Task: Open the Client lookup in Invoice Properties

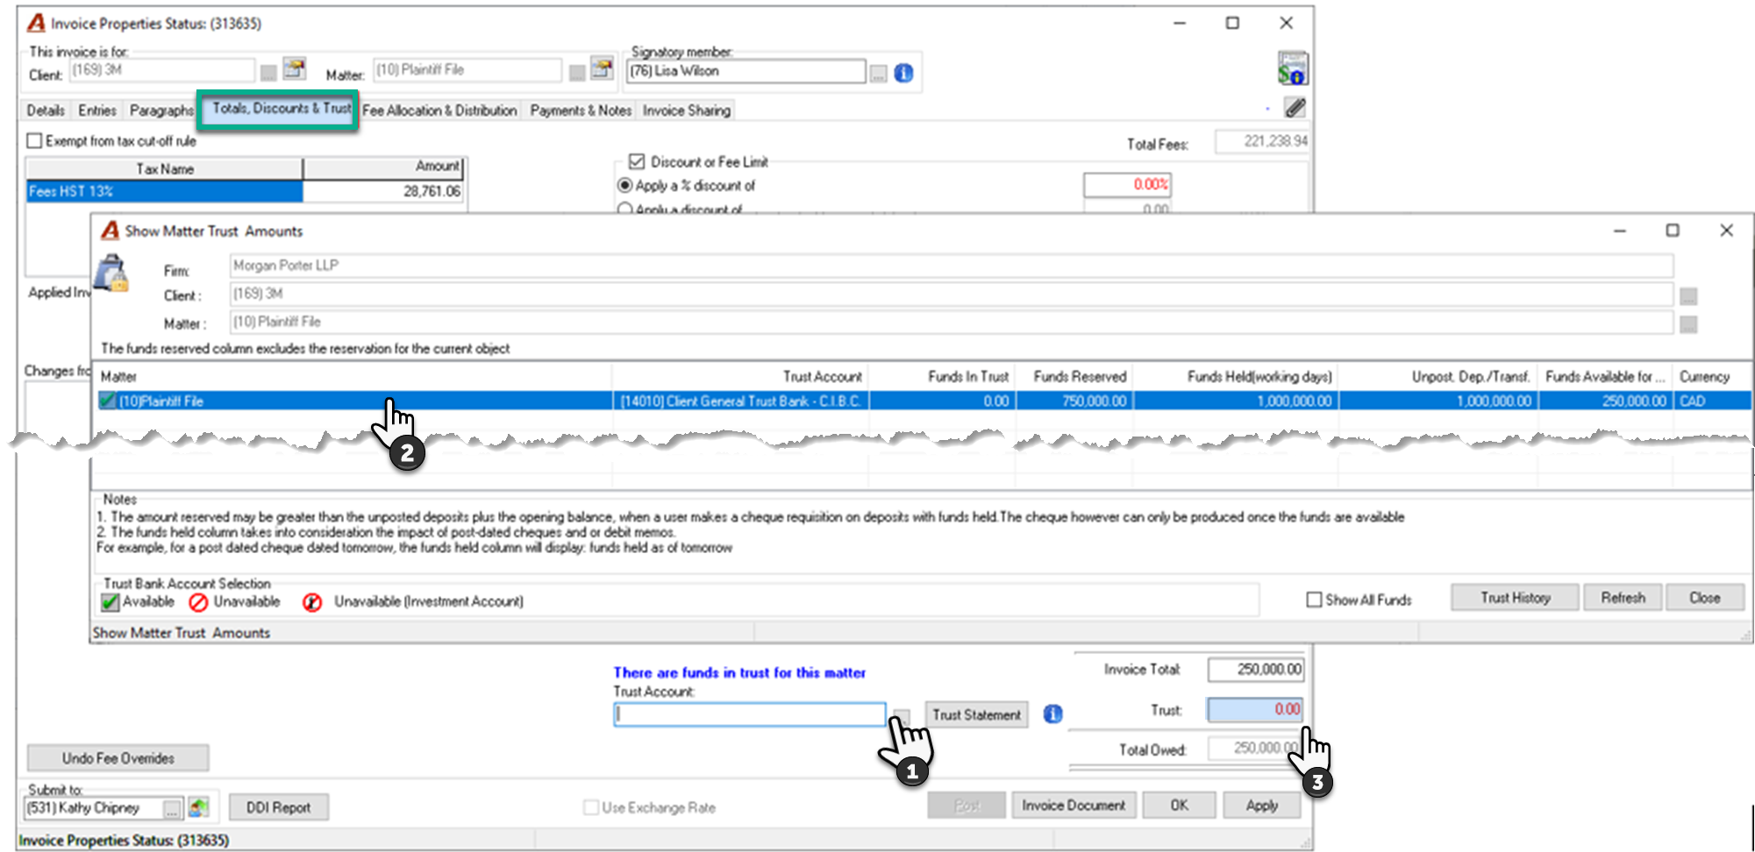Action: (x=268, y=72)
